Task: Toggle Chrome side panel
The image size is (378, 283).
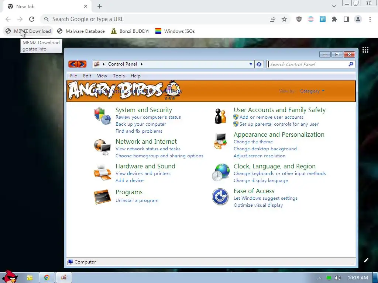Action: pyautogui.click(x=346, y=19)
